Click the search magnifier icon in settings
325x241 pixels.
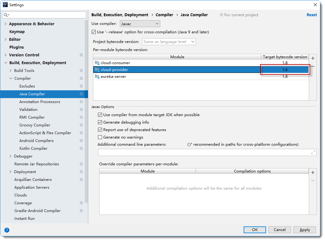[x=6, y=15]
